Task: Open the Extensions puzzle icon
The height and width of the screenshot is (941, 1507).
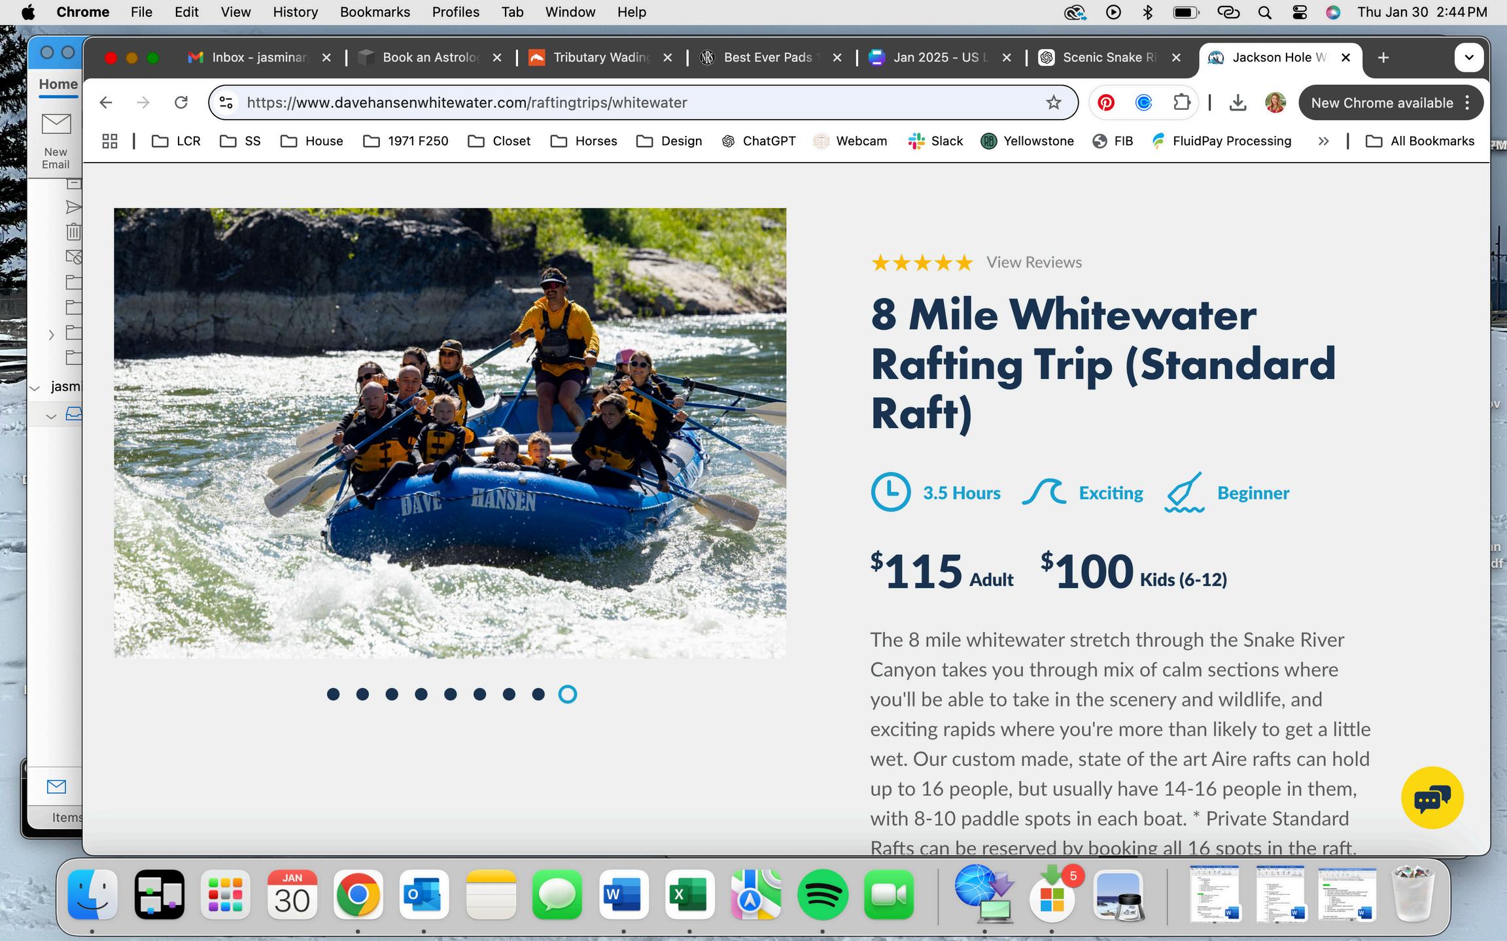Action: tap(1181, 103)
